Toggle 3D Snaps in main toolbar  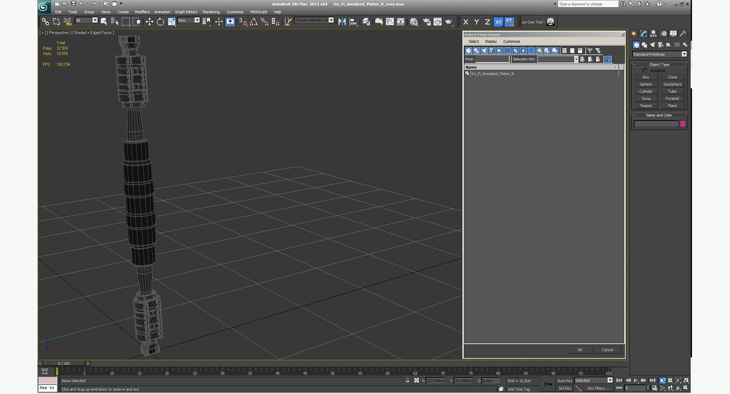point(243,22)
